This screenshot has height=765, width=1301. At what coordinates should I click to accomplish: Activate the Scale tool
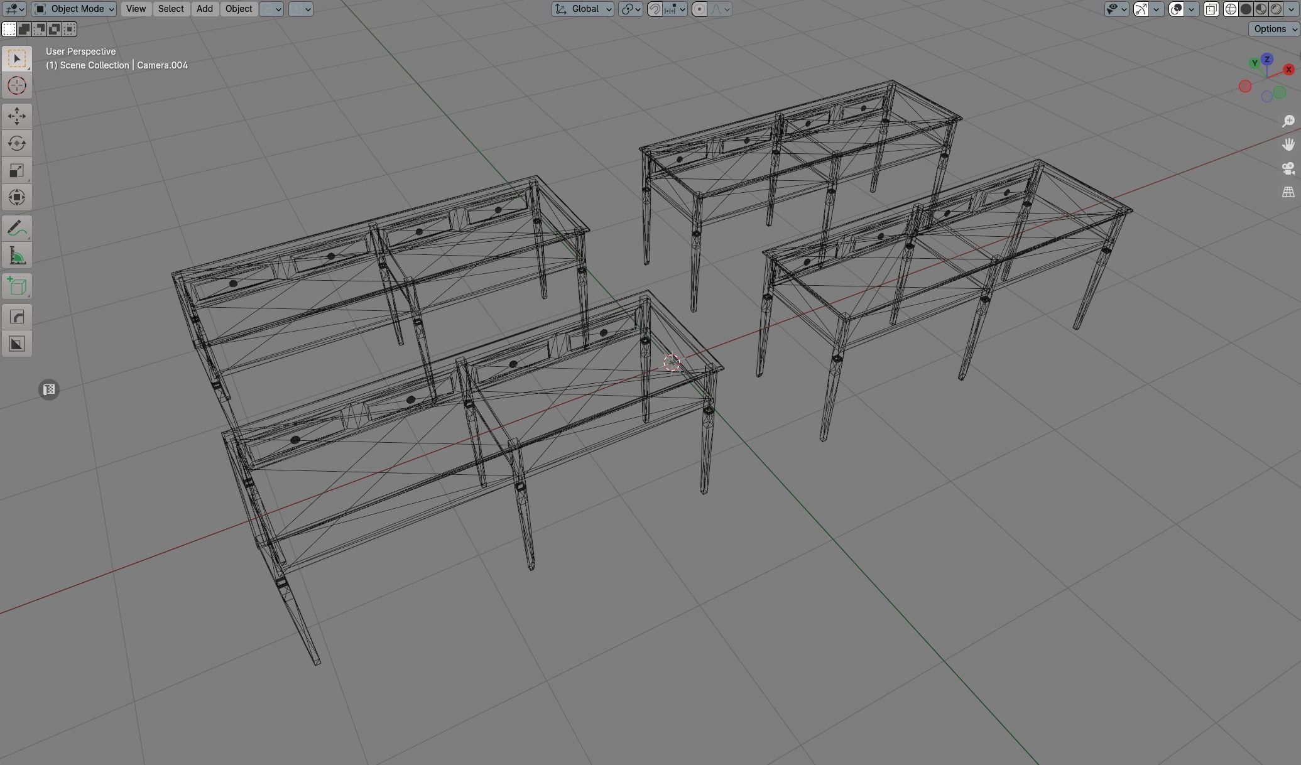(x=17, y=170)
